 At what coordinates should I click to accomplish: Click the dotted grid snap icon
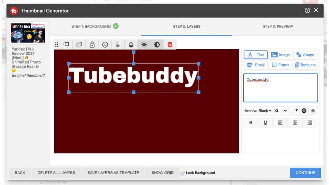click(118, 45)
